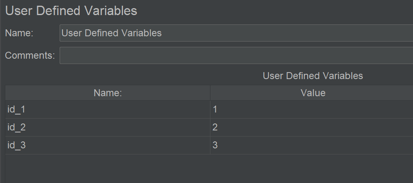Viewport: 413px width, 183px height.
Task: Edit the value cell containing 1
Action: point(312,109)
